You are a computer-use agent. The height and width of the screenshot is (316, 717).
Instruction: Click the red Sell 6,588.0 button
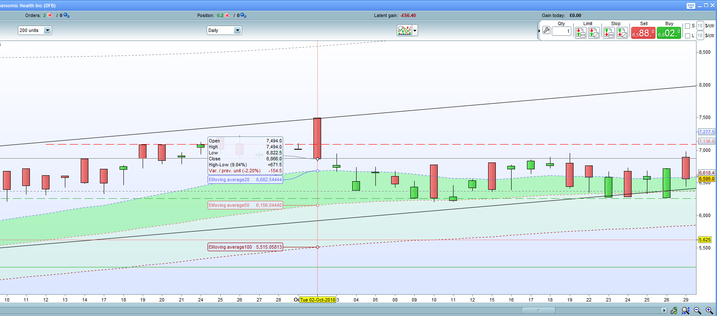[643, 33]
